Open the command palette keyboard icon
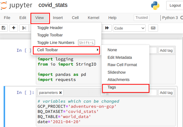The image size is (183, 127). 153,28
